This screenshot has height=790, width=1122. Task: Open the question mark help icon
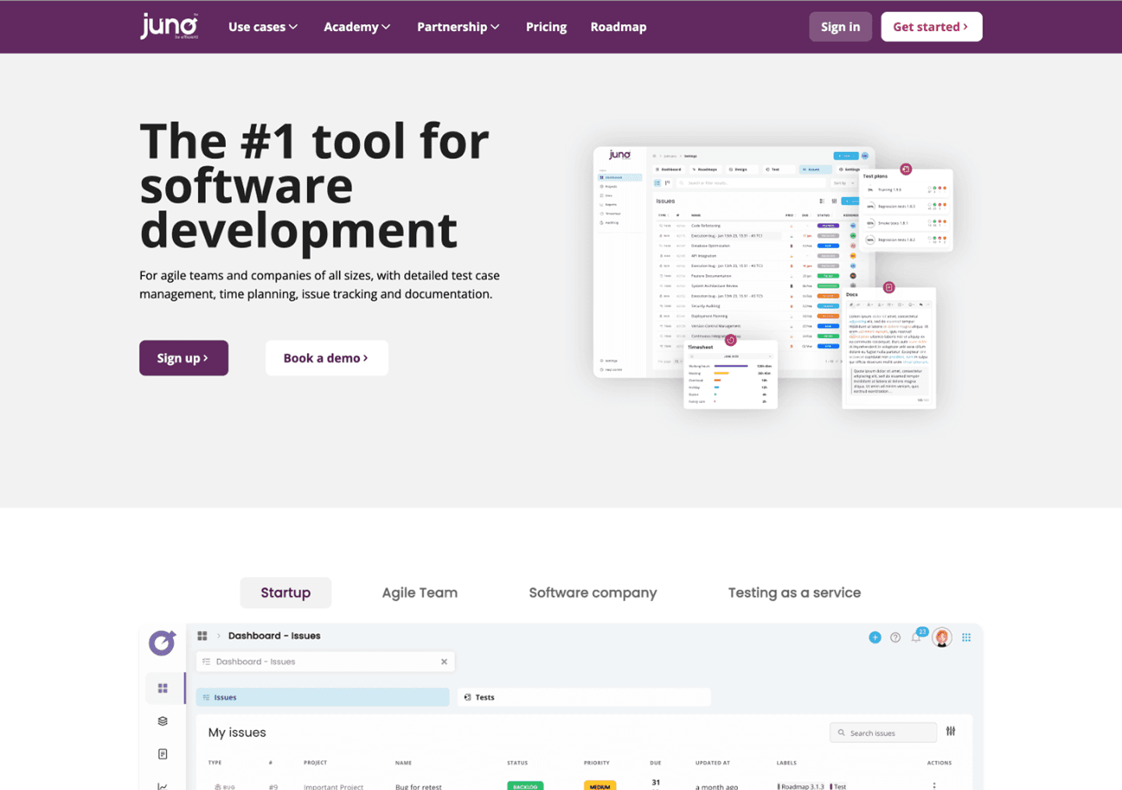(x=895, y=637)
